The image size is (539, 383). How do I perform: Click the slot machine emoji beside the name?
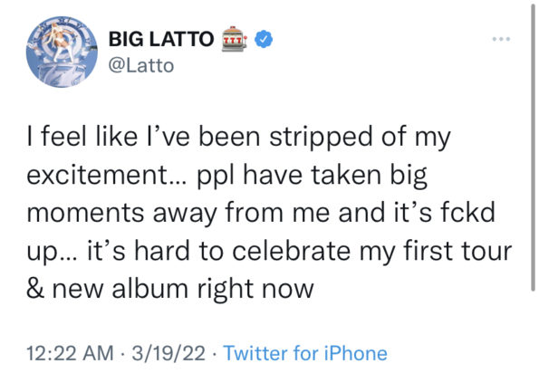(x=235, y=39)
